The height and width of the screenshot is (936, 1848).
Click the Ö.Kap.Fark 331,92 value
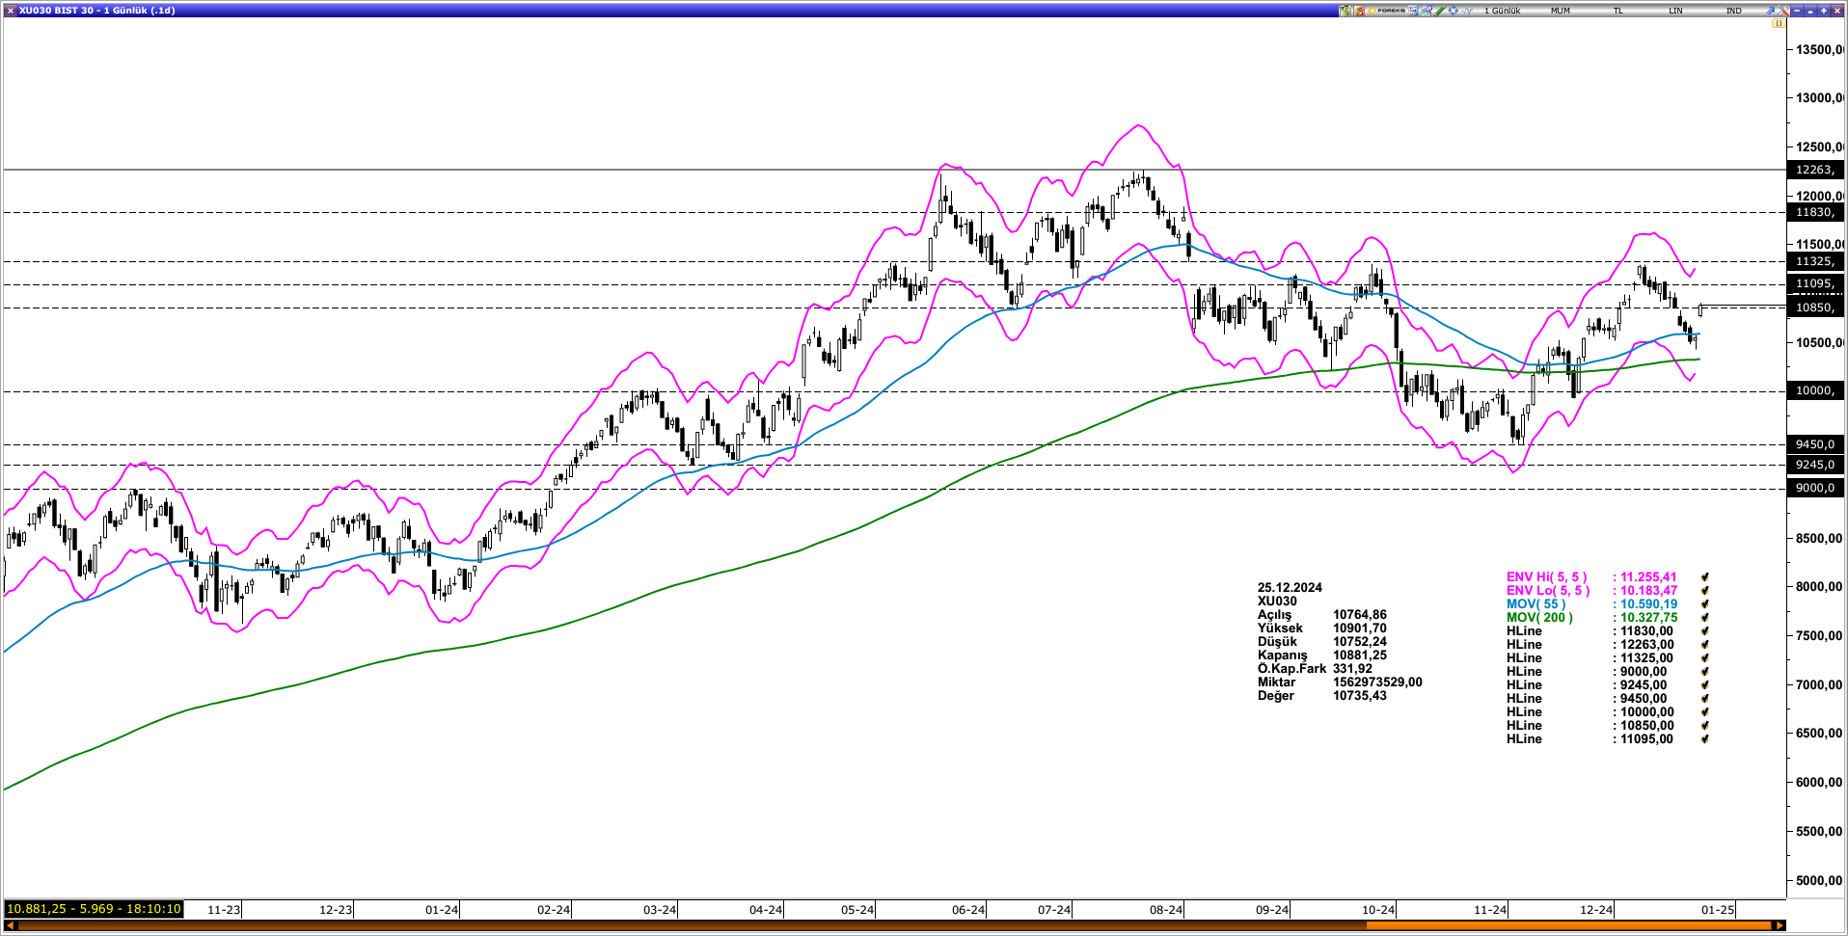click(1352, 668)
